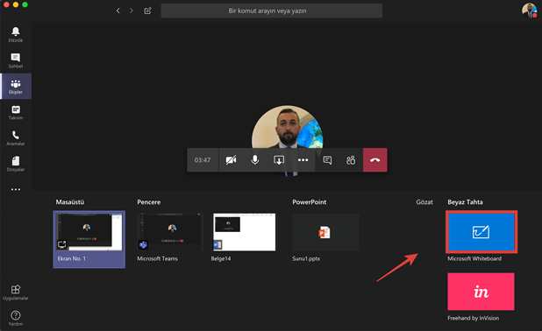Open the Aramalar calls section

tap(16, 138)
